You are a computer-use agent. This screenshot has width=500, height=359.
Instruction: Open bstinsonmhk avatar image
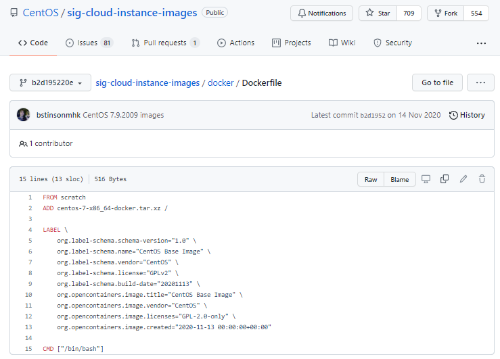(23, 115)
